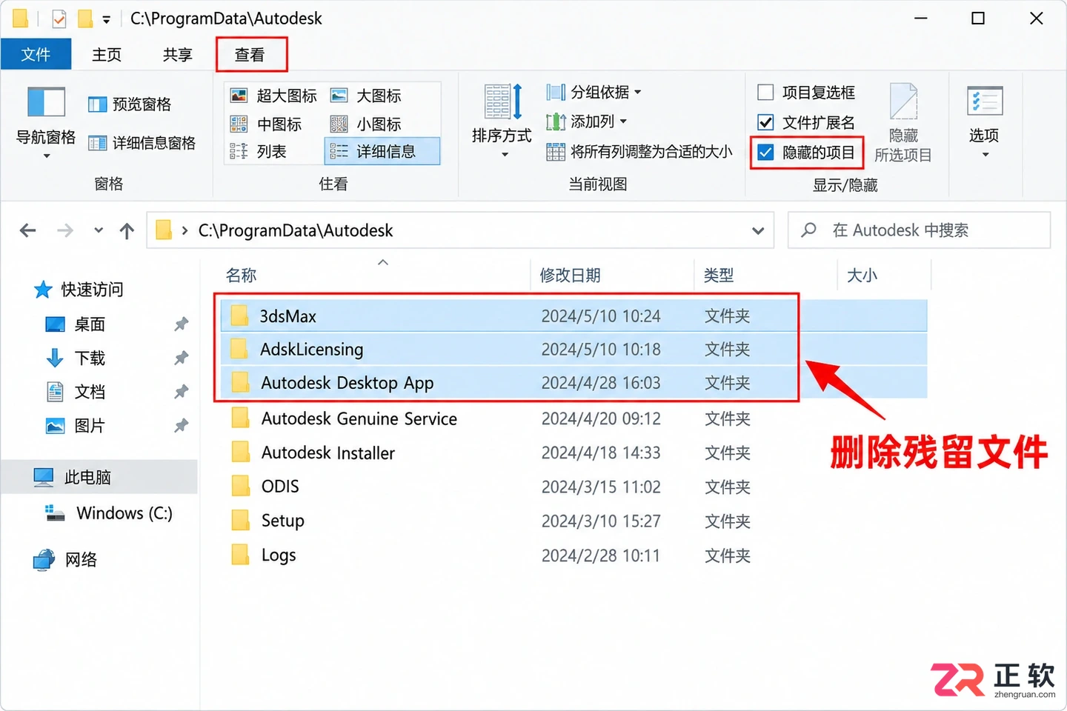Screen dimensions: 1067x711
Task: Go forward with the forward arrow
Action: tap(65, 230)
